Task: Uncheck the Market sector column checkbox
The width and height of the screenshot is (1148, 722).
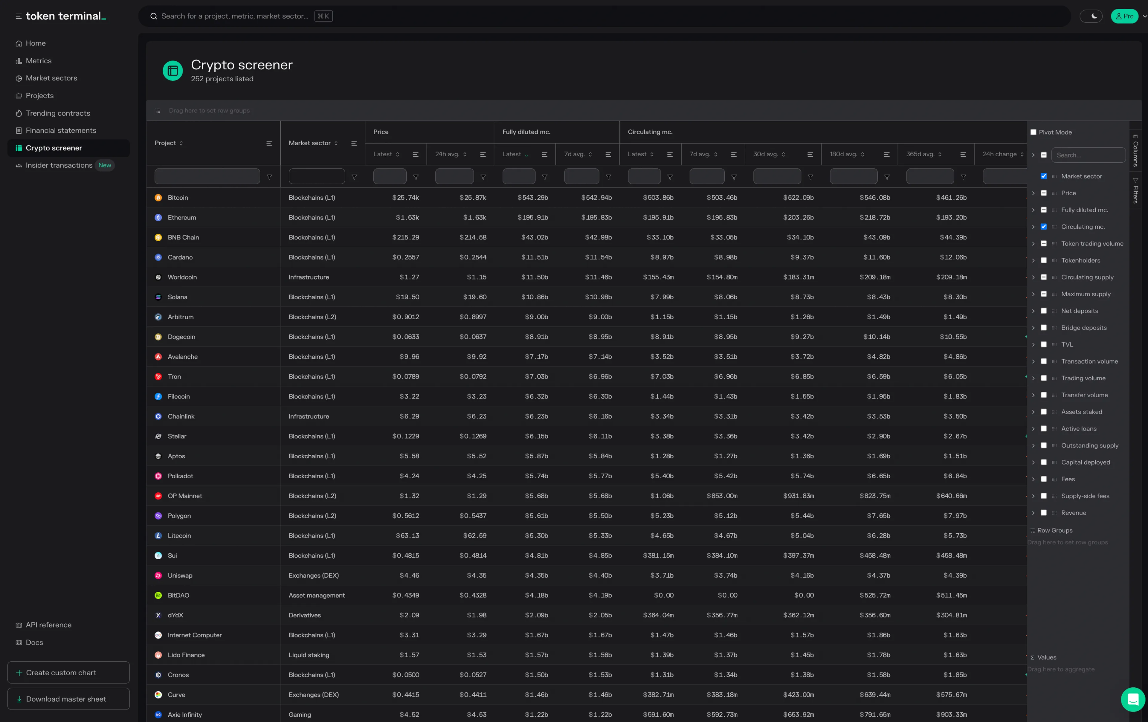Action: (1044, 176)
